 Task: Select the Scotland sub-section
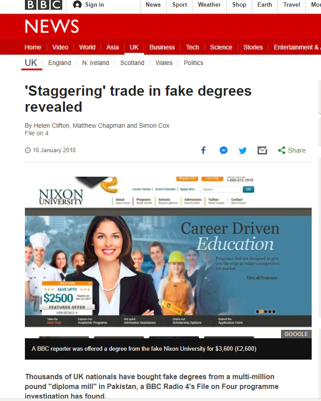(132, 63)
